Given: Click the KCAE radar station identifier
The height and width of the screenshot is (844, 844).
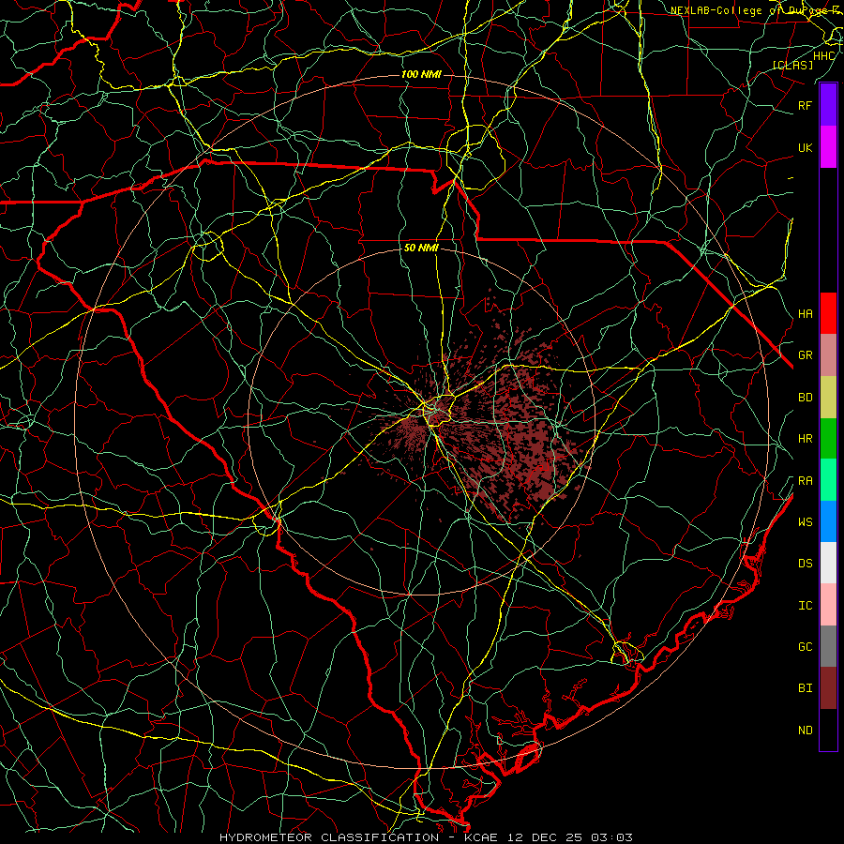Looking at the screenshot, I should pyautogui.click(x=482, y=837).
